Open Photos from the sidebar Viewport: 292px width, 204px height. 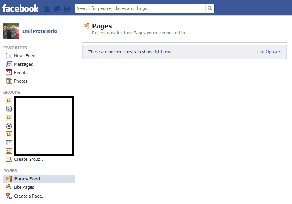pos(21,81)
